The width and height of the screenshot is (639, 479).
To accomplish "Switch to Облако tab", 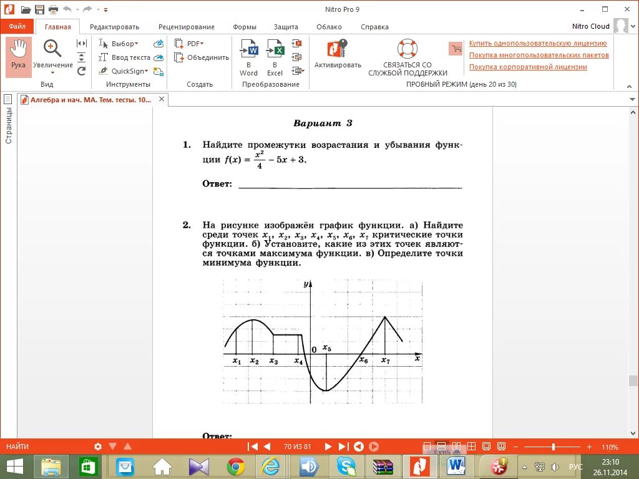I will [x=329, y=27].
